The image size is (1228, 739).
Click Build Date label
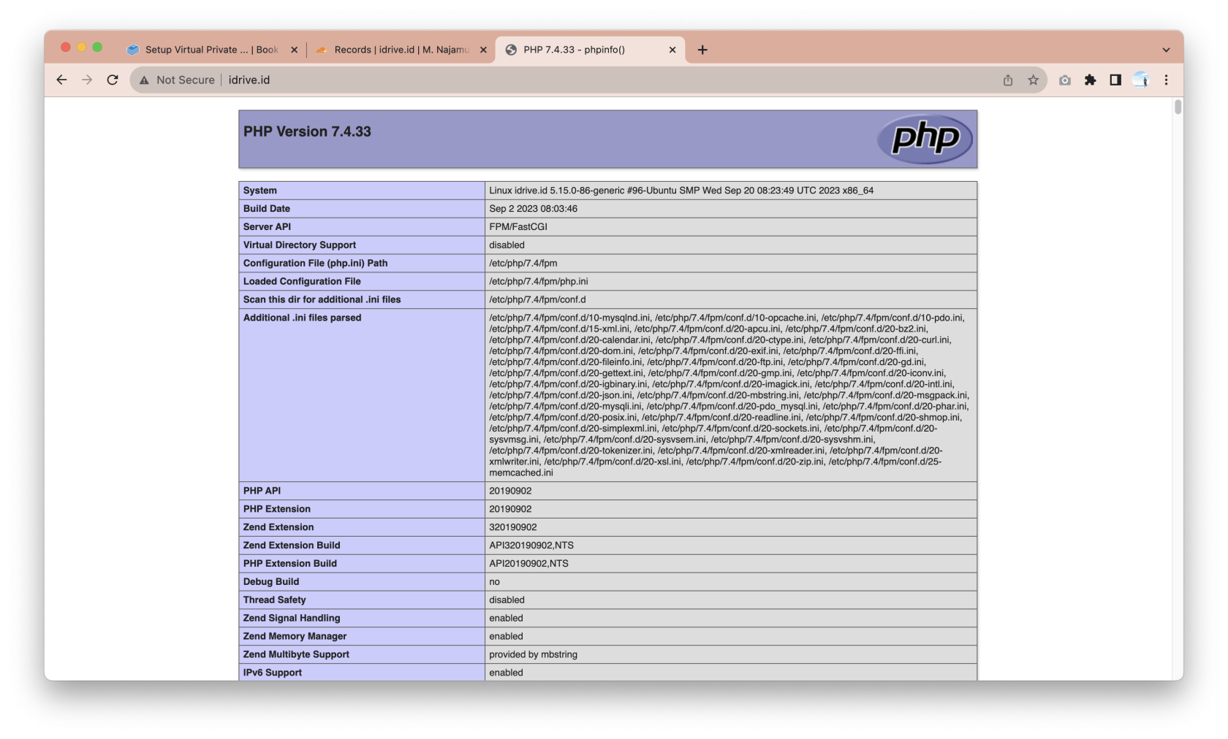coord(267,209)
